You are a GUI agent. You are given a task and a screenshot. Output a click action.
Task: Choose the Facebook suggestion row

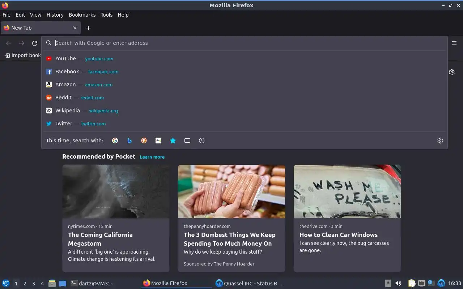(245, 72)
